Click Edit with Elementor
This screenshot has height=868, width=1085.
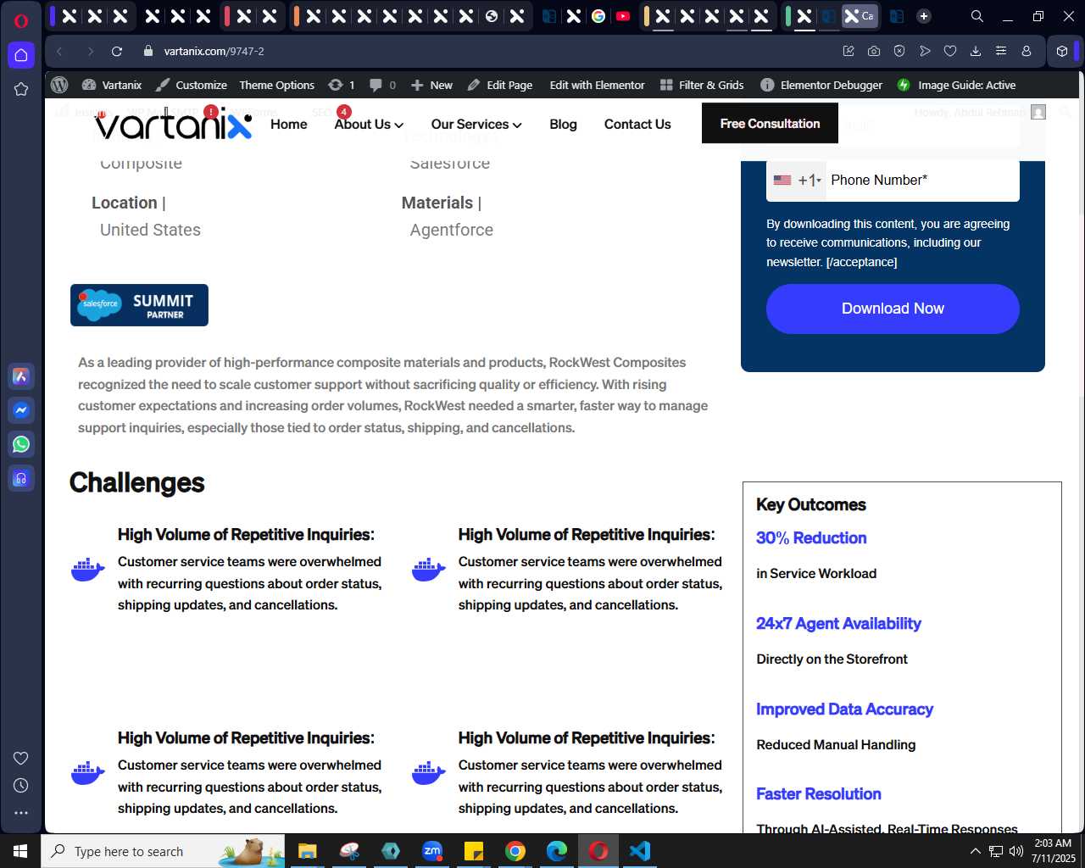pos(597,85)
